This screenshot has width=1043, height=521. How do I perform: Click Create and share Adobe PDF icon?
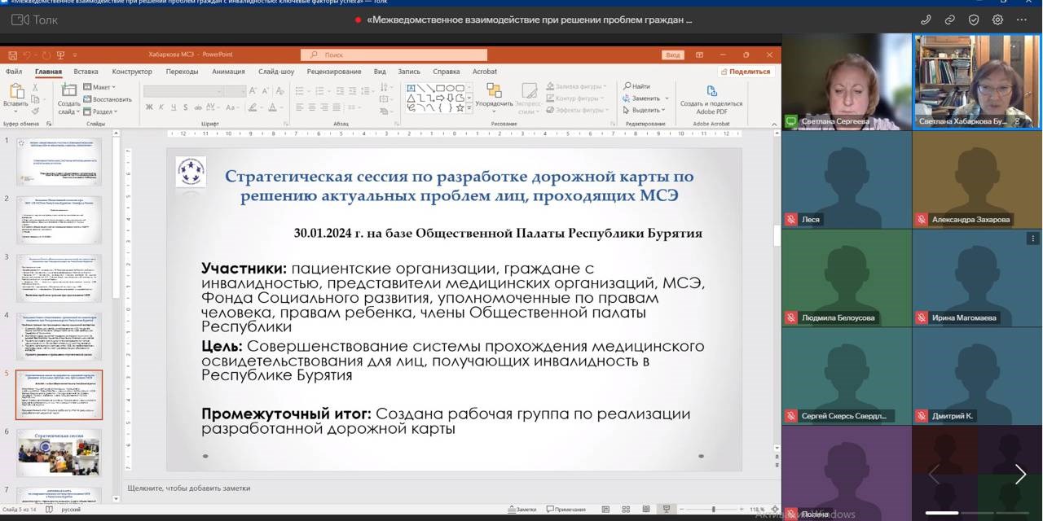tap(711, 90)
